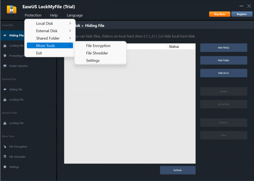Expand the Shared Folder submenu arrow

pyautogui.click(x=70, y=38)
